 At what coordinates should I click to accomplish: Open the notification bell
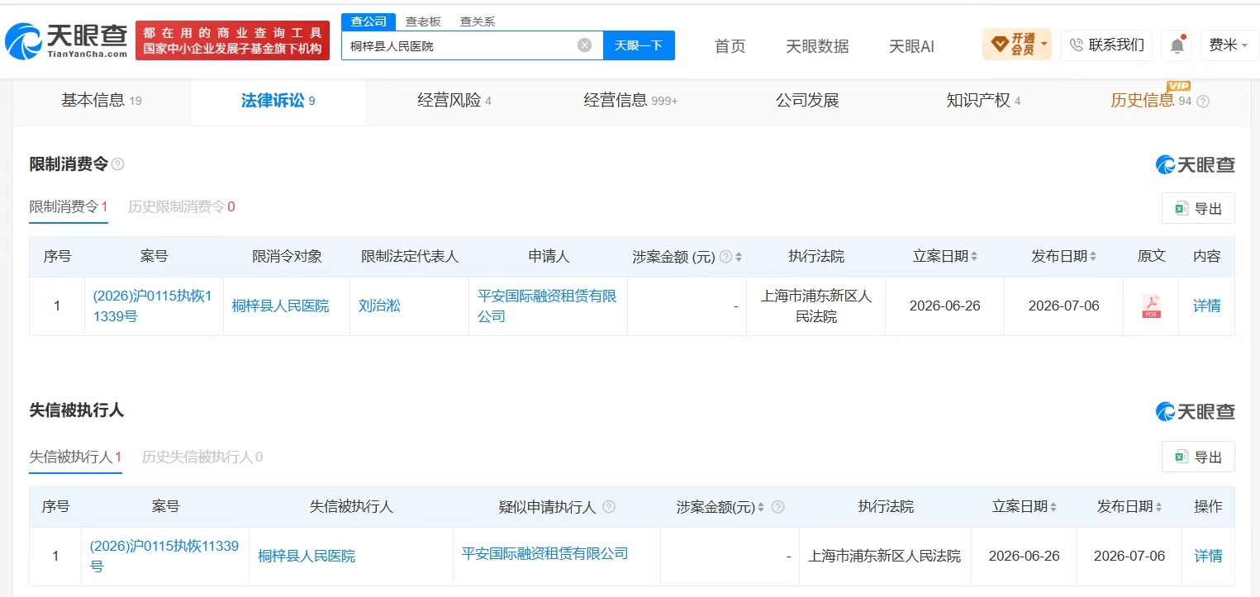[1177, 45]
